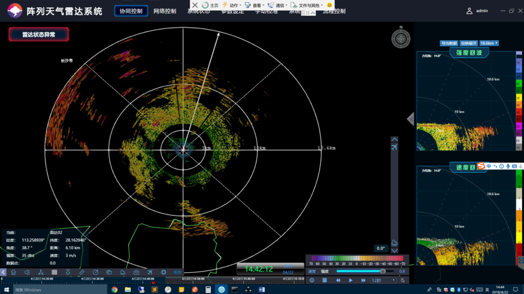
Task: Select the ruler measure tool
Action: (x=82, y=272)
